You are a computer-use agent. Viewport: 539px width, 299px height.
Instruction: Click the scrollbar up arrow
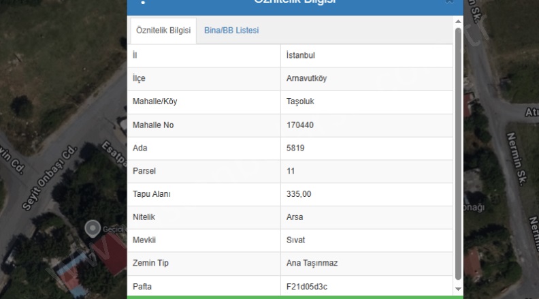(x=458, y=22)
